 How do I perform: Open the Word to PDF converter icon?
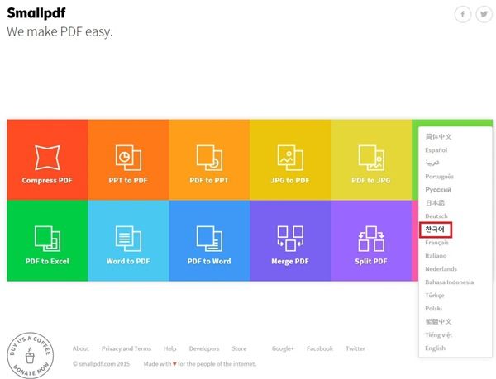[x=128, y=239]
